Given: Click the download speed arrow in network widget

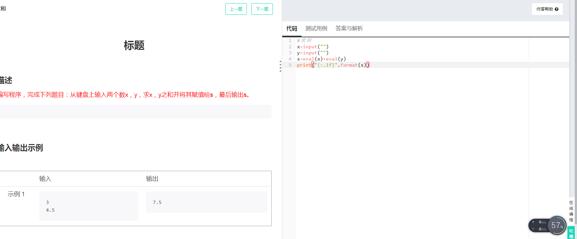Looking at the screenshot, I should tap(533, 229).
